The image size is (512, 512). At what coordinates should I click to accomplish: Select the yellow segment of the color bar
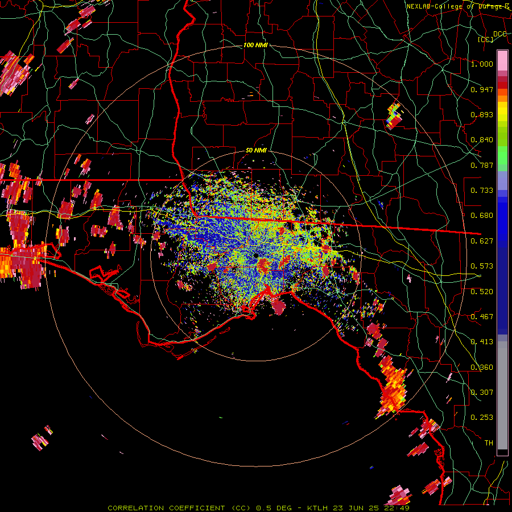tap(502, 112)
